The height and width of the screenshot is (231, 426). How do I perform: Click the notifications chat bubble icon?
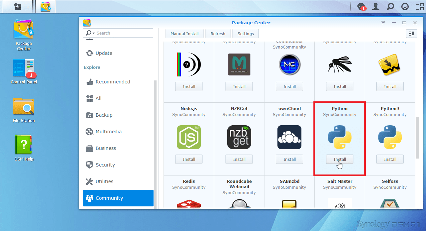(361, 7)
